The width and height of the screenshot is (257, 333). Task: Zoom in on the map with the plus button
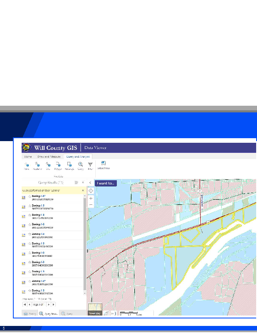91,199
